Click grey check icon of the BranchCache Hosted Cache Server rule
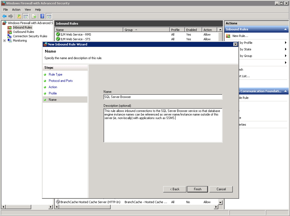The width and height of the screenshot is (290, 216). [x=58, y=202]
